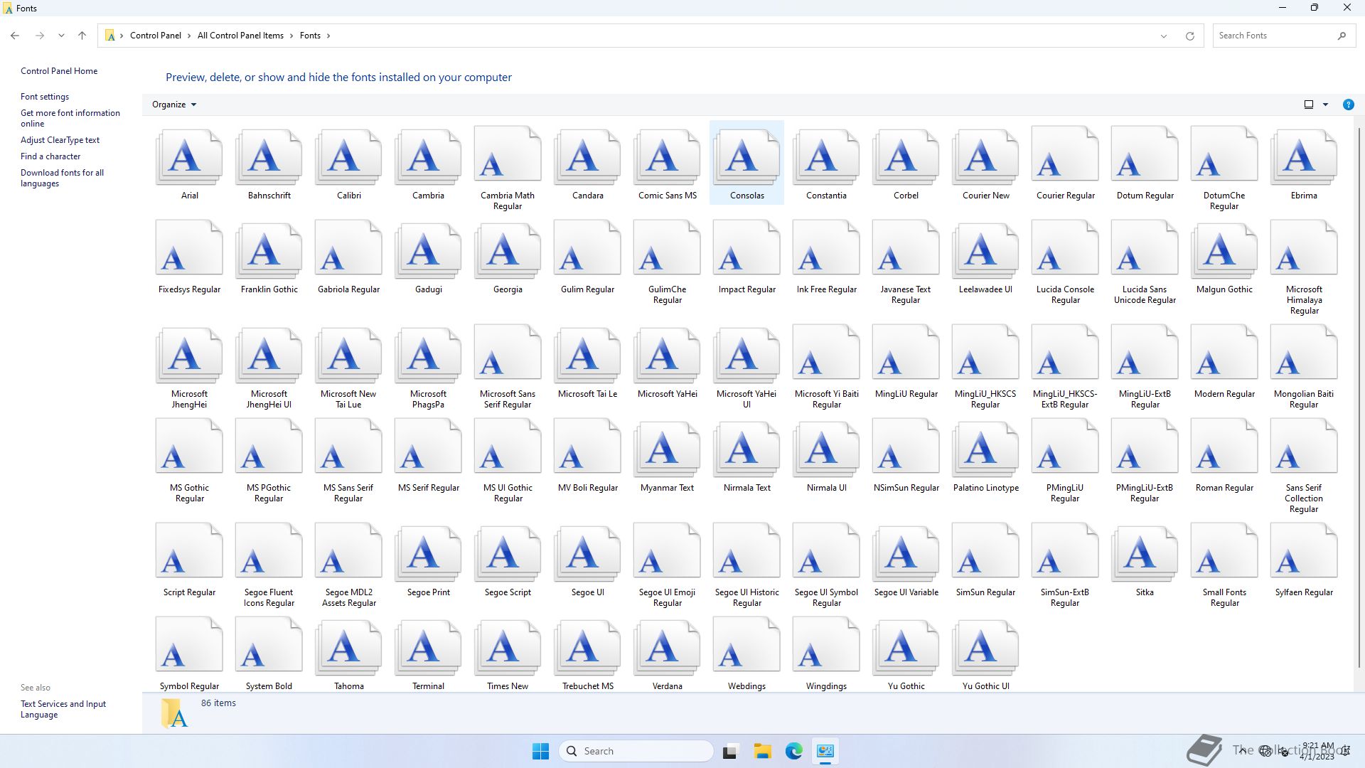Screen dimensions: 1365x768
Task: Select the Bahnschrift font icon
Action: (269, 156)
